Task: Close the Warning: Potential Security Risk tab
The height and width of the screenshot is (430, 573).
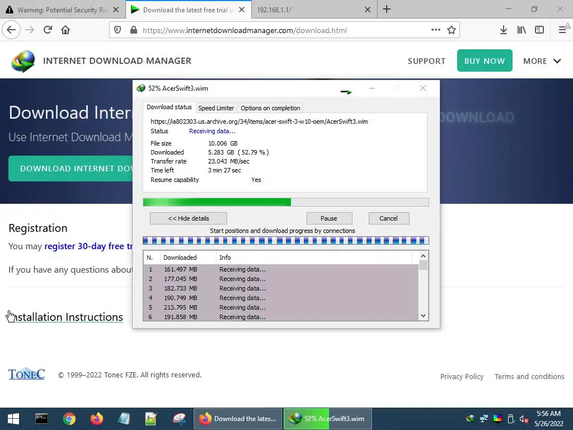Action: pos(116,10)
